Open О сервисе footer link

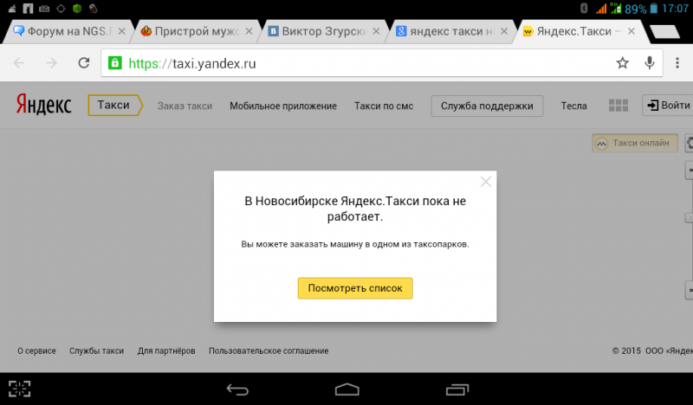[x=36, y=350]
